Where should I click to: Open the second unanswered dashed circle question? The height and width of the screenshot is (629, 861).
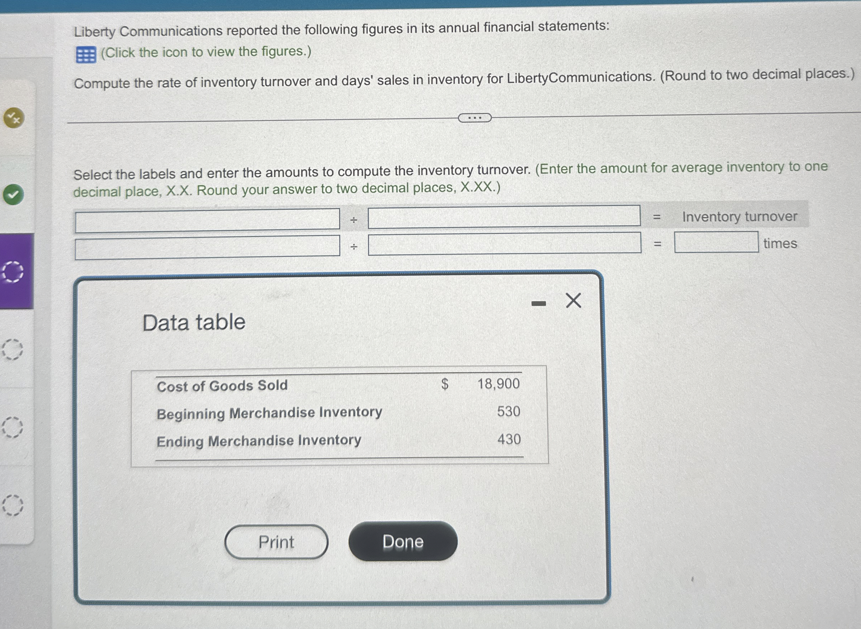[x=12, y=427]
